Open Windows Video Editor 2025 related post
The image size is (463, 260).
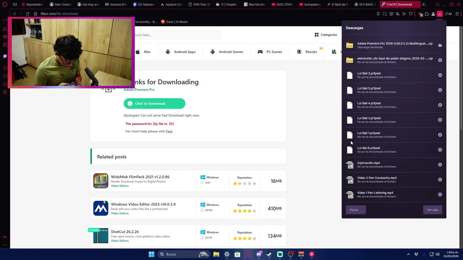(143, 204)
